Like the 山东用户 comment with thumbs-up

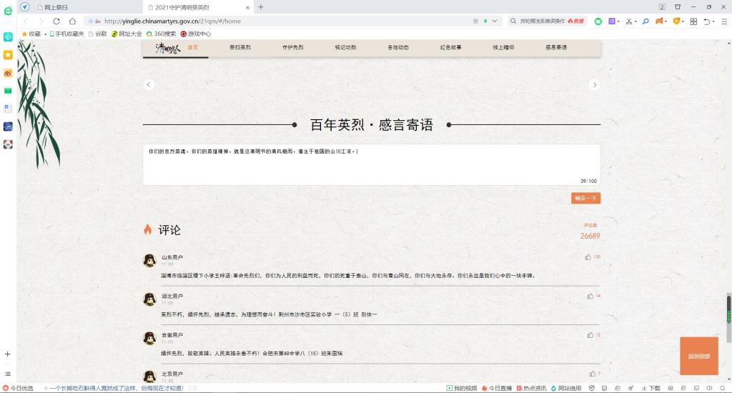pyautogui.click(x=588, y=257)
